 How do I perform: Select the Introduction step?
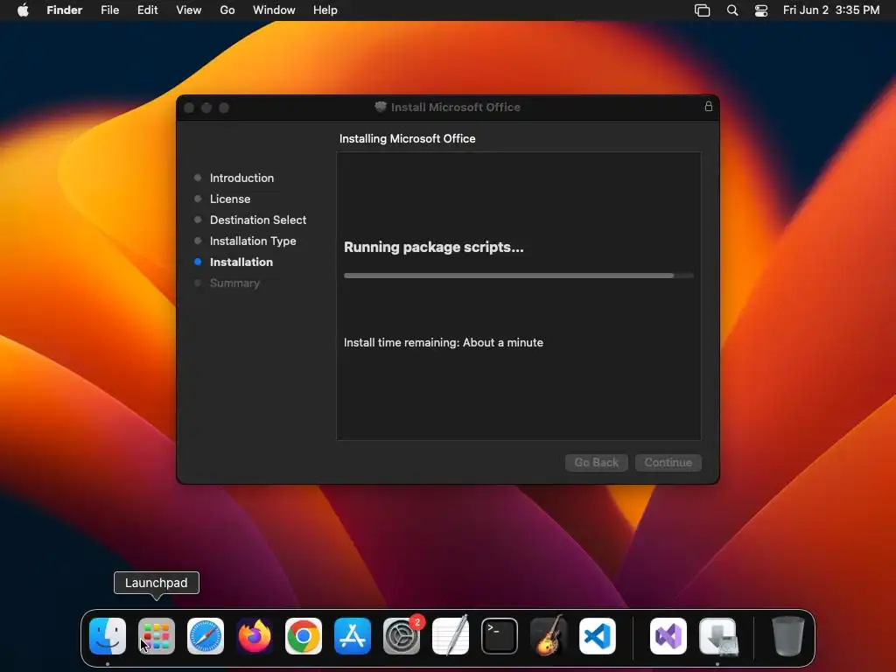click(x=241, y=178)
